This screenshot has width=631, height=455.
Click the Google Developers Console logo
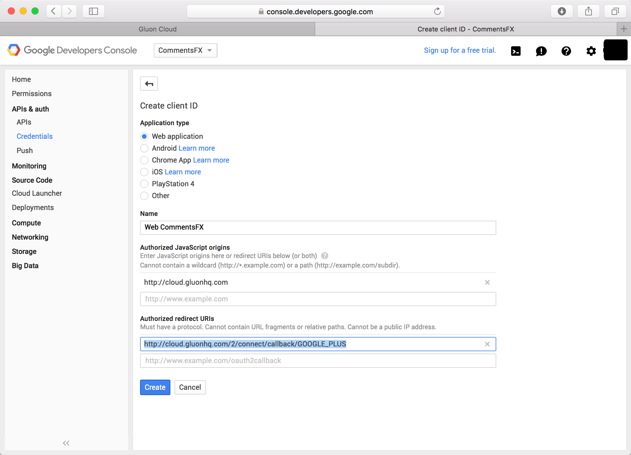(x=72, y=50)
